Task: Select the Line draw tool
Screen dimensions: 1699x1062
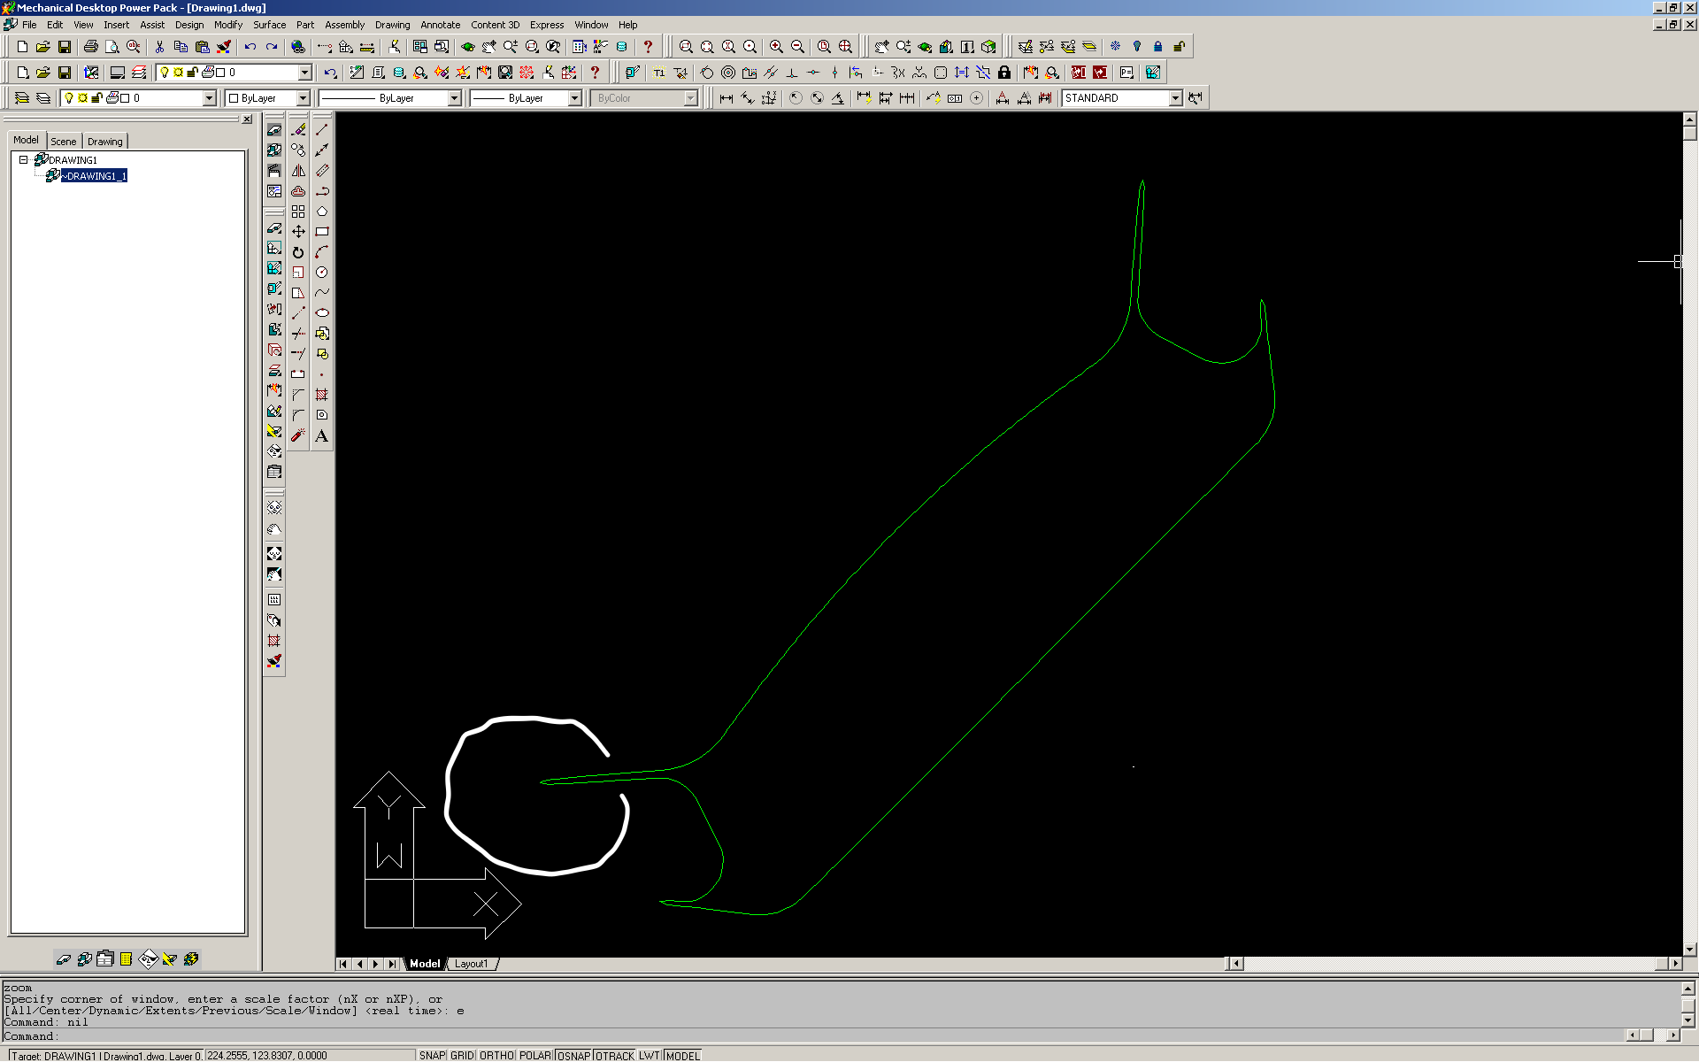Action: [x=322, y=130]
